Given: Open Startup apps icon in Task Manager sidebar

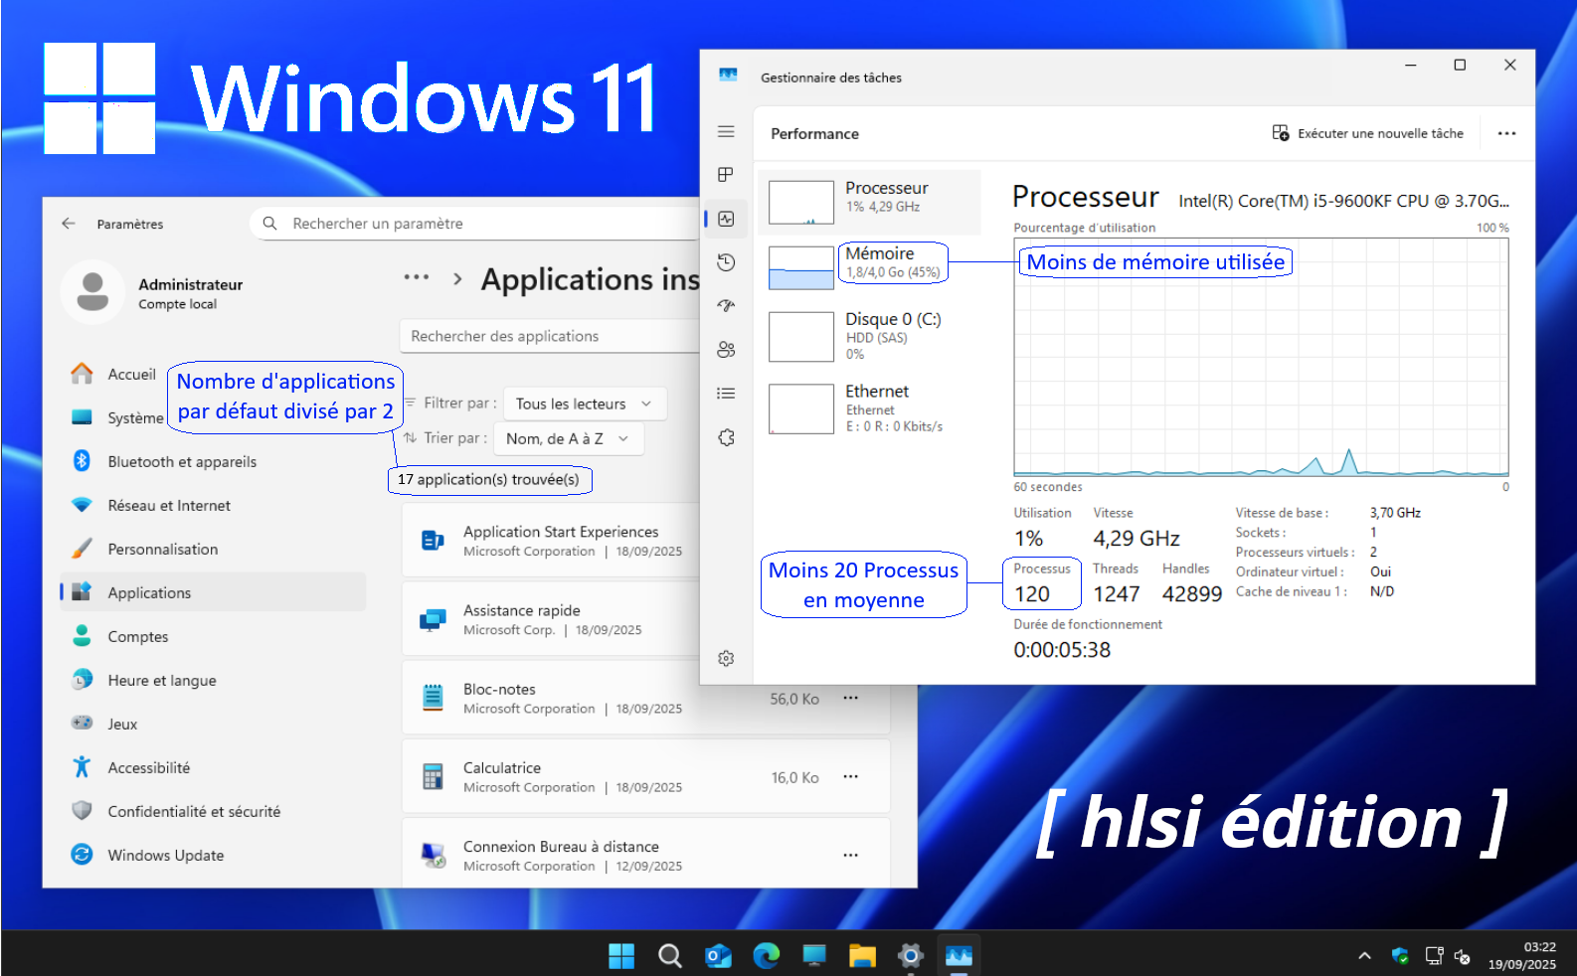Looking at the screenshot, I should [726, 306].
